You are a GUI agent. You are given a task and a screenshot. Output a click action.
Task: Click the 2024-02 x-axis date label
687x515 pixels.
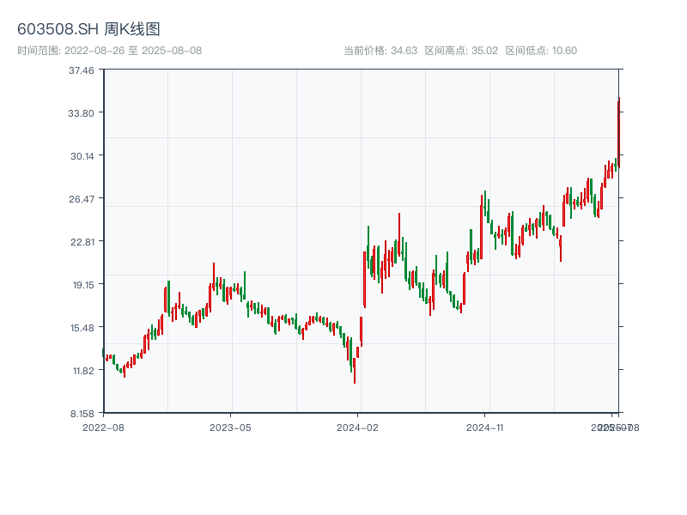(358, 427)
